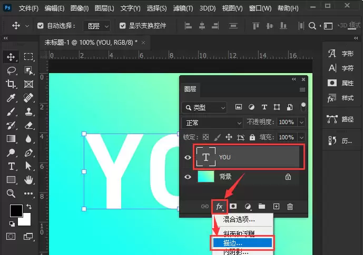Expand the 不透明度 opacity dropdown arrow

point(301,122)
